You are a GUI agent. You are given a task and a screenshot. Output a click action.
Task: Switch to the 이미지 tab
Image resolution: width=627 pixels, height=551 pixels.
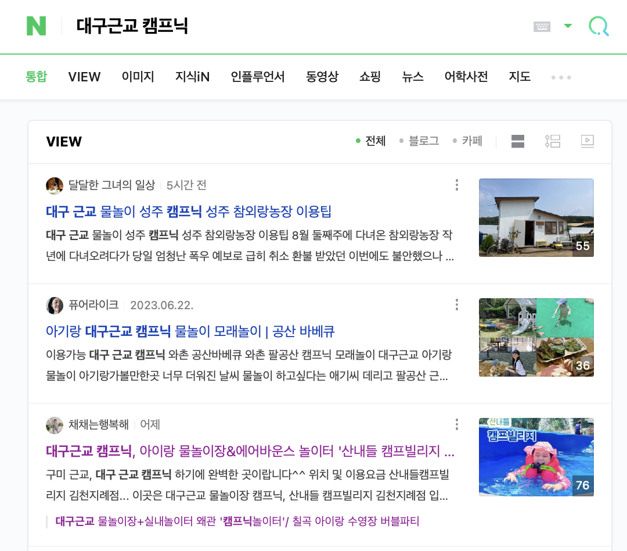[138, 77]
